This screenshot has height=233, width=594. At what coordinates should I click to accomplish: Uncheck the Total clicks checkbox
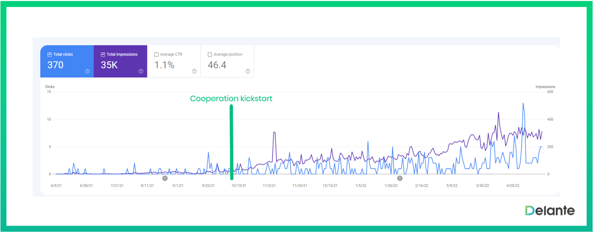pyautogui.click(x=50, y=55)
